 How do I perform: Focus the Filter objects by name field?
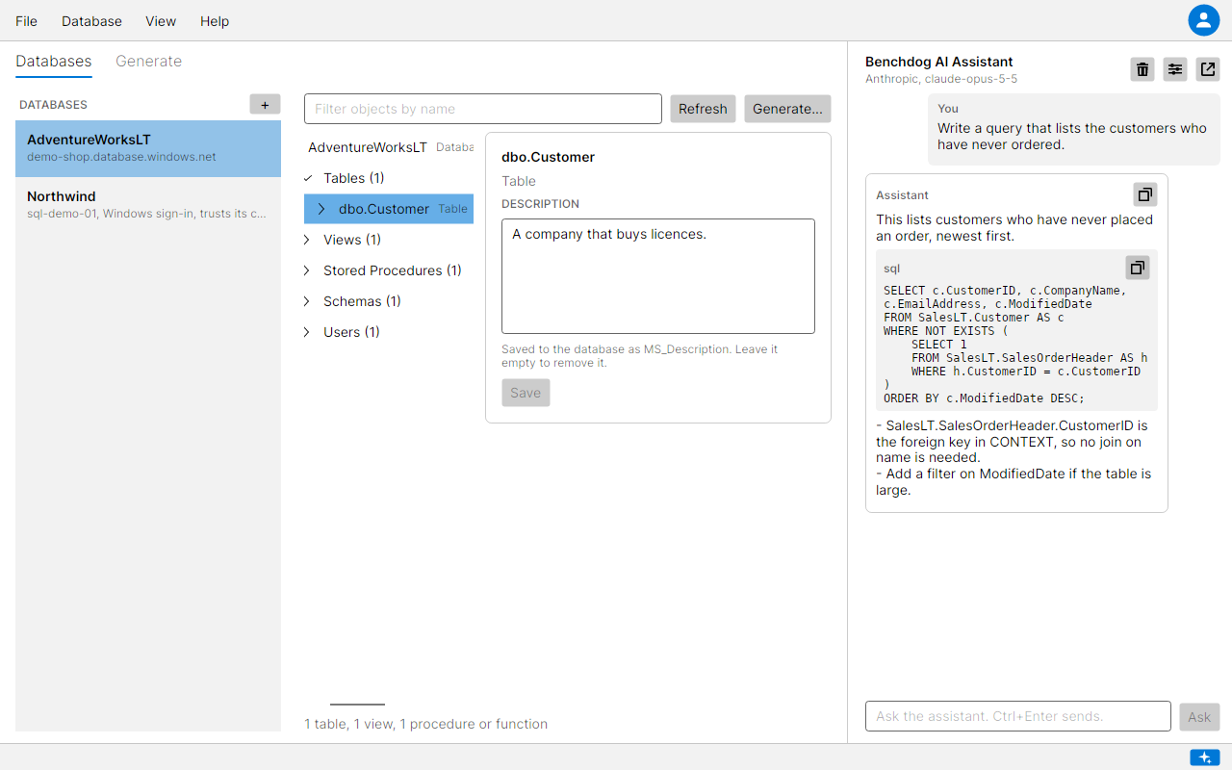483,109
